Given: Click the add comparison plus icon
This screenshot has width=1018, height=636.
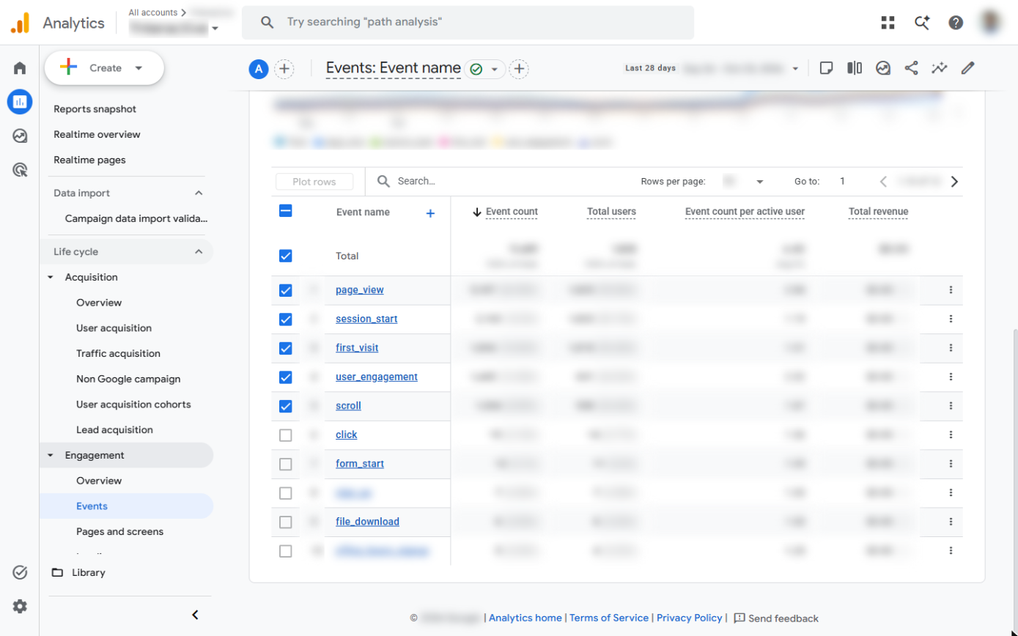Looking at the screenshot, I should click(x=284, y=69).
